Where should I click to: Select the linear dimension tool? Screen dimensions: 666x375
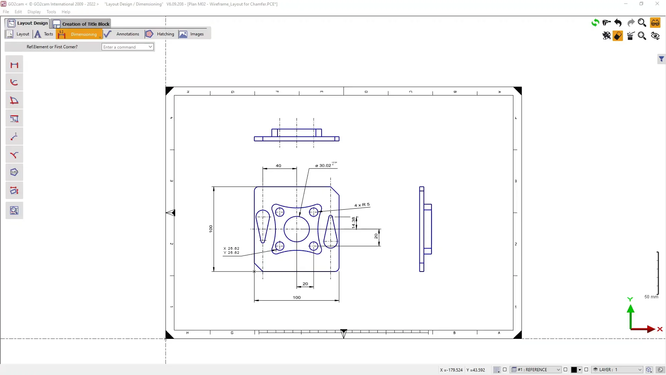14,65
